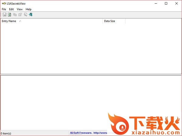Click the Copy Selected Items toolbar icon
The height and width of the screenshot is (136, 182).
15,15
